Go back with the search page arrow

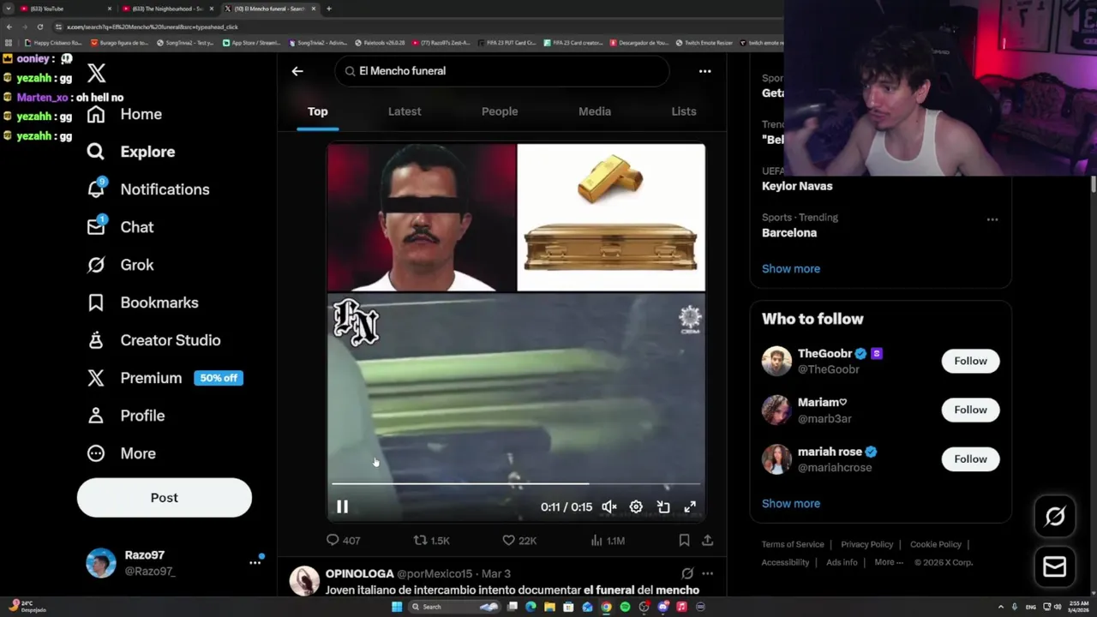pos(297,71)
